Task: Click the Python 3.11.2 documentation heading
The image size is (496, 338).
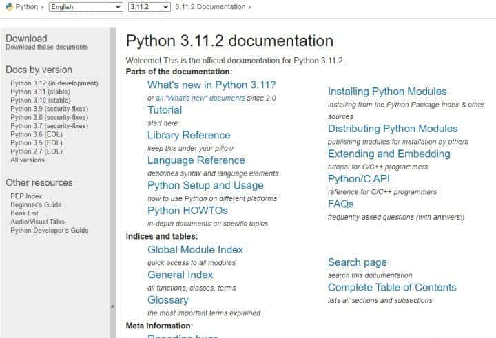Action: coord(229,41)
